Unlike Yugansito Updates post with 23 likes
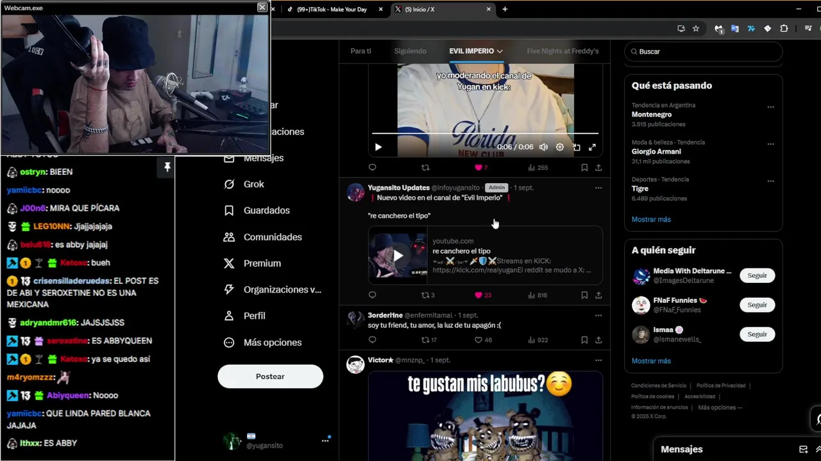The image size is (821, 461). pos(482,295)
